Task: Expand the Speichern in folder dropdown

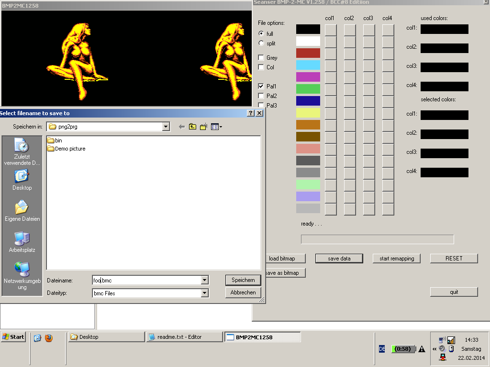Action: (x=166, y=127)
